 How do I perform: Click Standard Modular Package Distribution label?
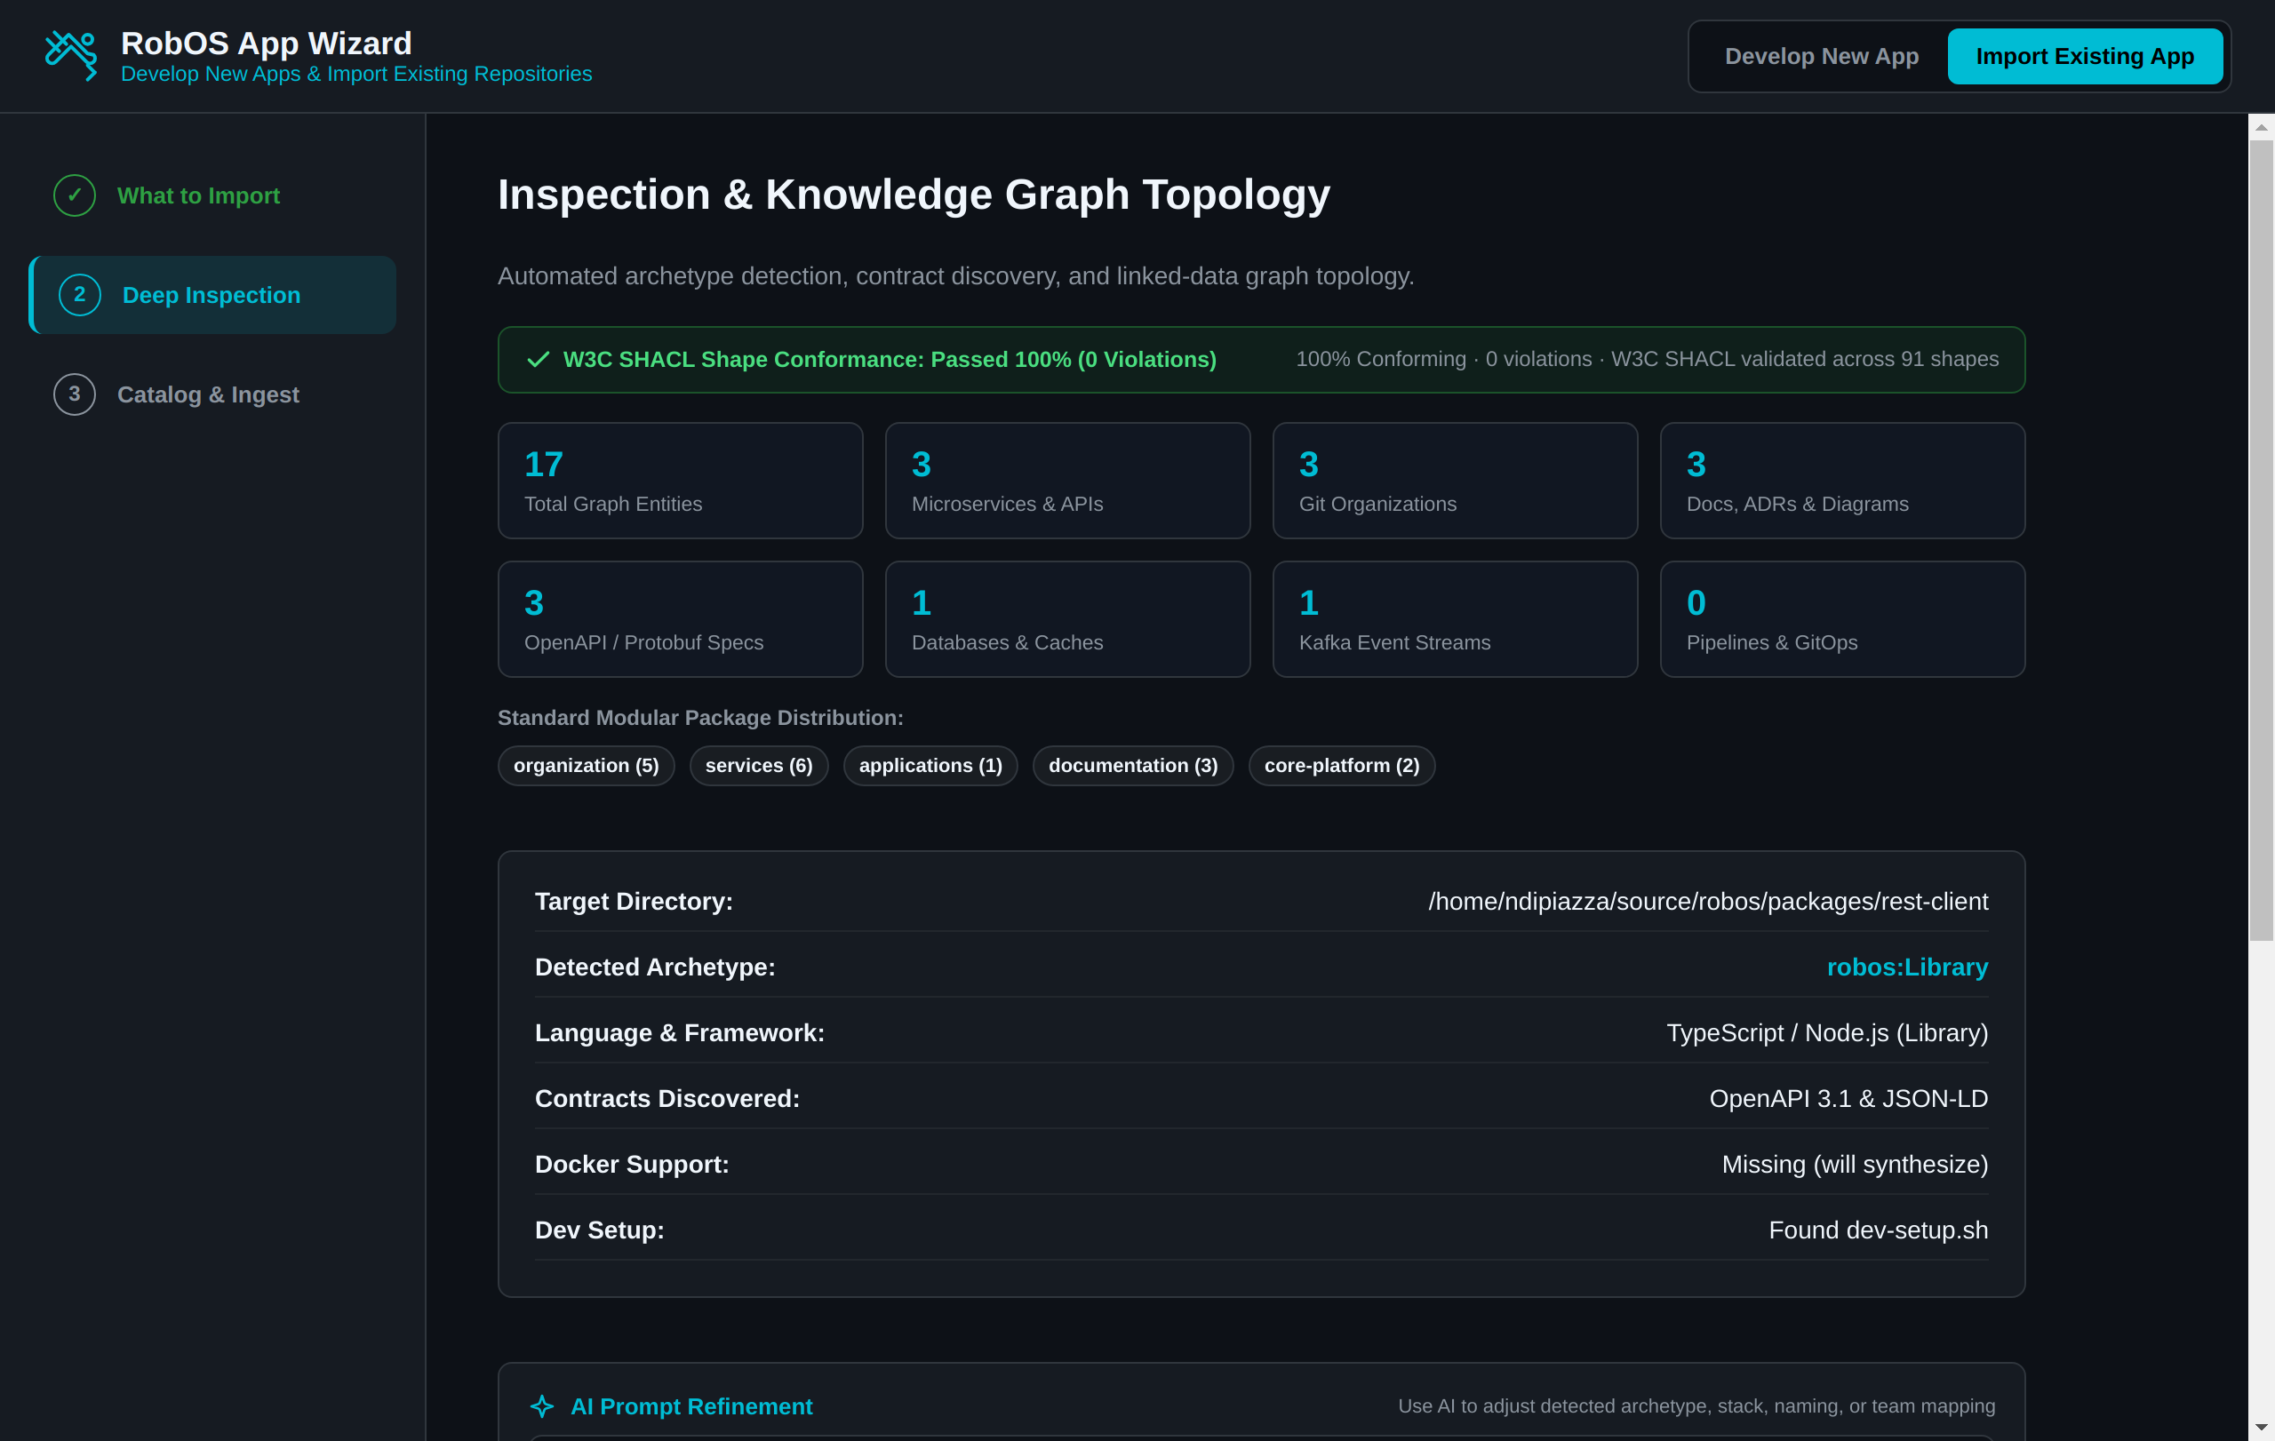click(x=700, y=718)
